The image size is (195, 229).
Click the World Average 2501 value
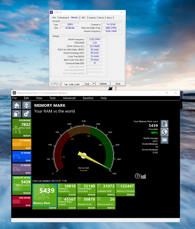pyautogui.click(x=155, y=141)
